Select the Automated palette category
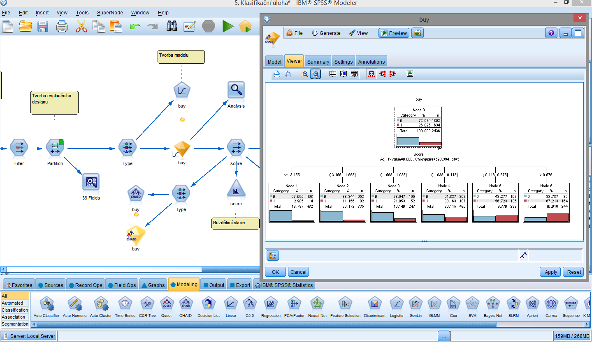Viewport: 592px width, 342px height. click(15, 303)
